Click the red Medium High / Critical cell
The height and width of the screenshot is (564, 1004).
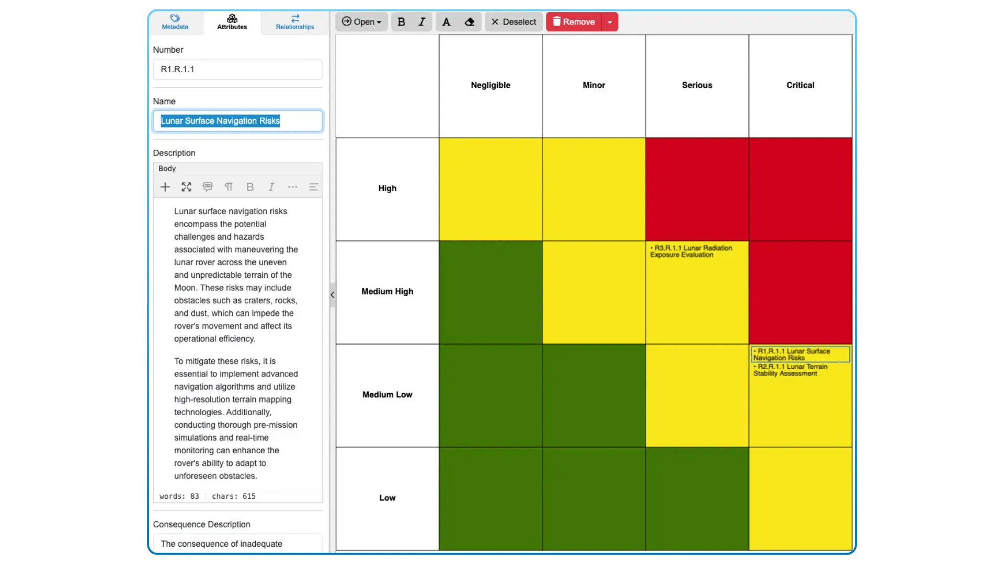(x=800, y=292)
